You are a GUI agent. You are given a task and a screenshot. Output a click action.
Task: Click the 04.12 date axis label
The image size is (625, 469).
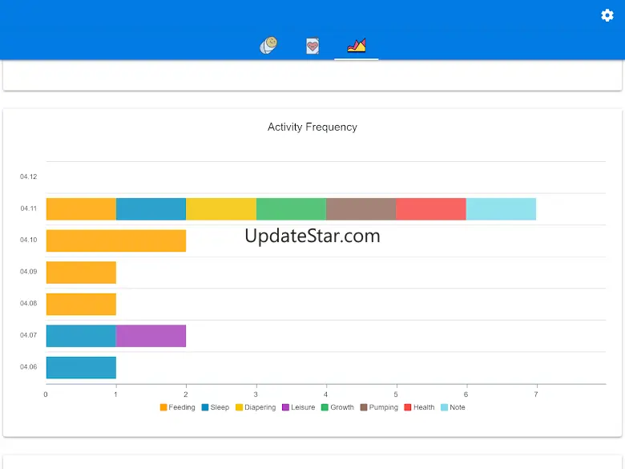click(x=28, y=176)
